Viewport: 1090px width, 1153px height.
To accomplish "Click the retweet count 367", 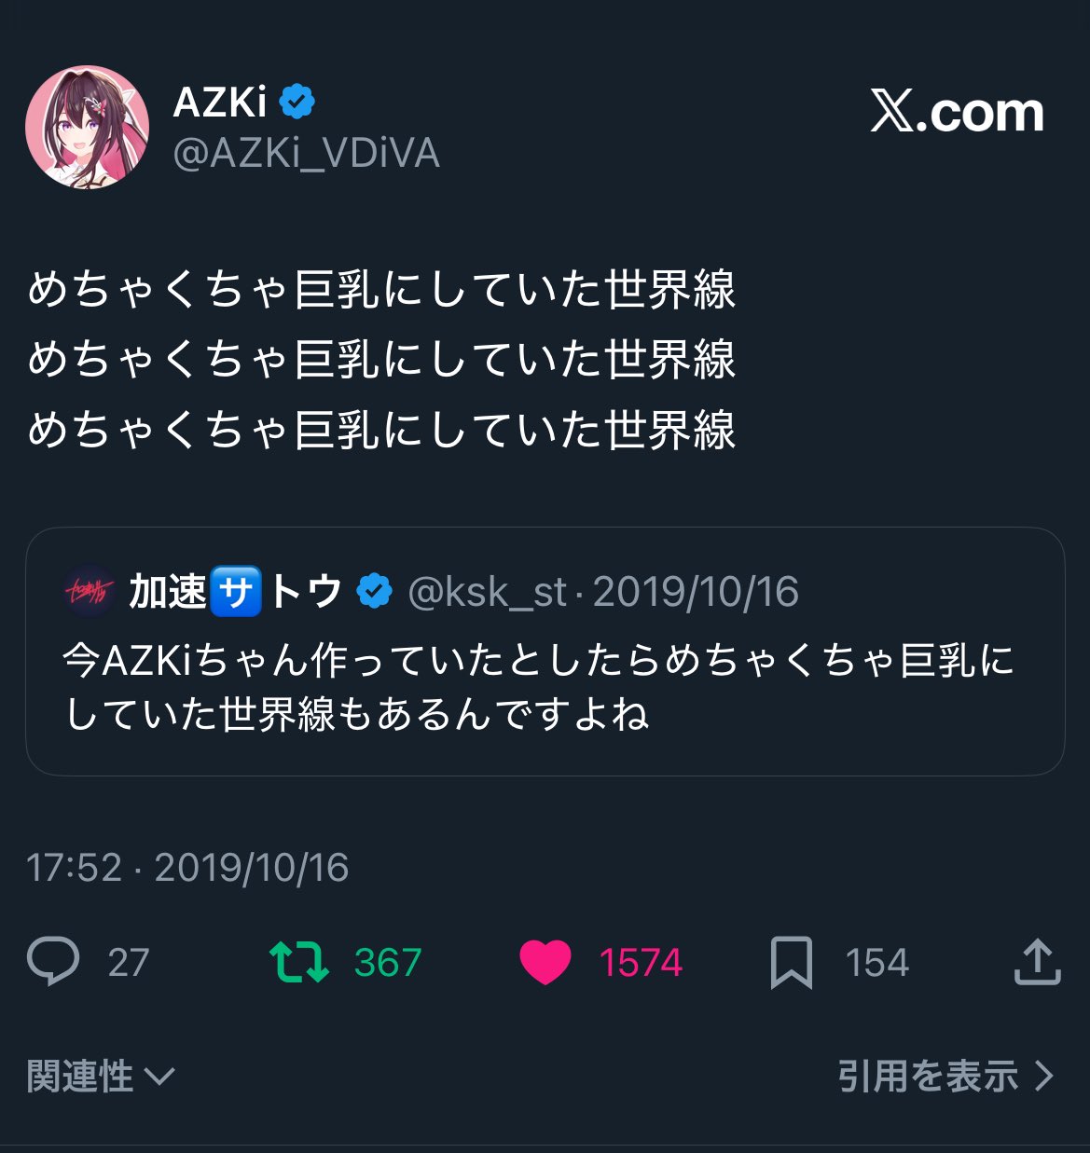I will pyautogui.click(x=388, y=963).
